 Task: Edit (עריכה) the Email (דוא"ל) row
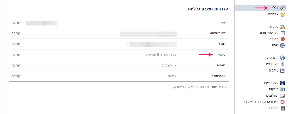(x=16, y=44)
